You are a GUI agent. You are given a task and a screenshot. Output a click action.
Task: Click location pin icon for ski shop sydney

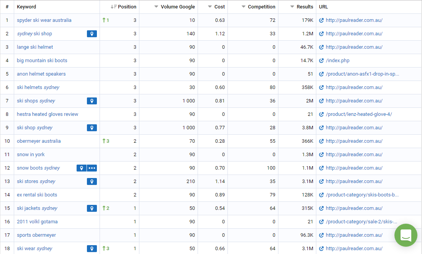(92, 128)
